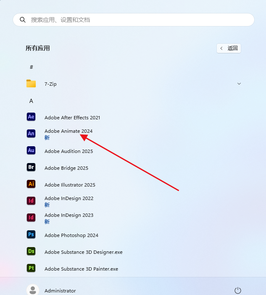Select Adobe Substance 3D Designer.exe label
Viewport: 266px width, 295px height.
(84, 252)
